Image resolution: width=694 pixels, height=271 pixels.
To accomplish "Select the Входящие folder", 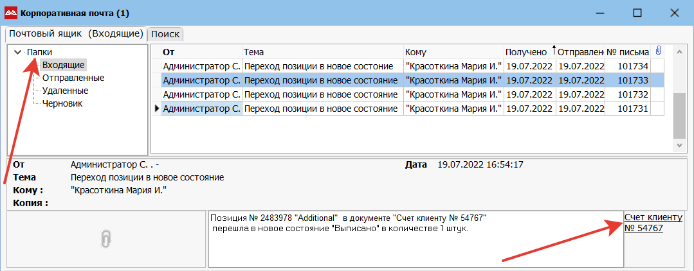I will coord(63,65).
